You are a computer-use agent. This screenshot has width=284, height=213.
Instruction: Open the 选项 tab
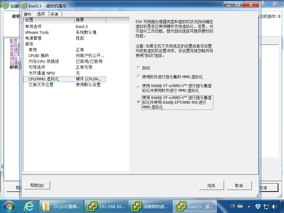tap(41, 14)
